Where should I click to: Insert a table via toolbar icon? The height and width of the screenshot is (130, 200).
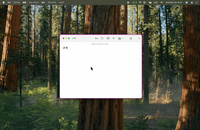tap(108, 38)
